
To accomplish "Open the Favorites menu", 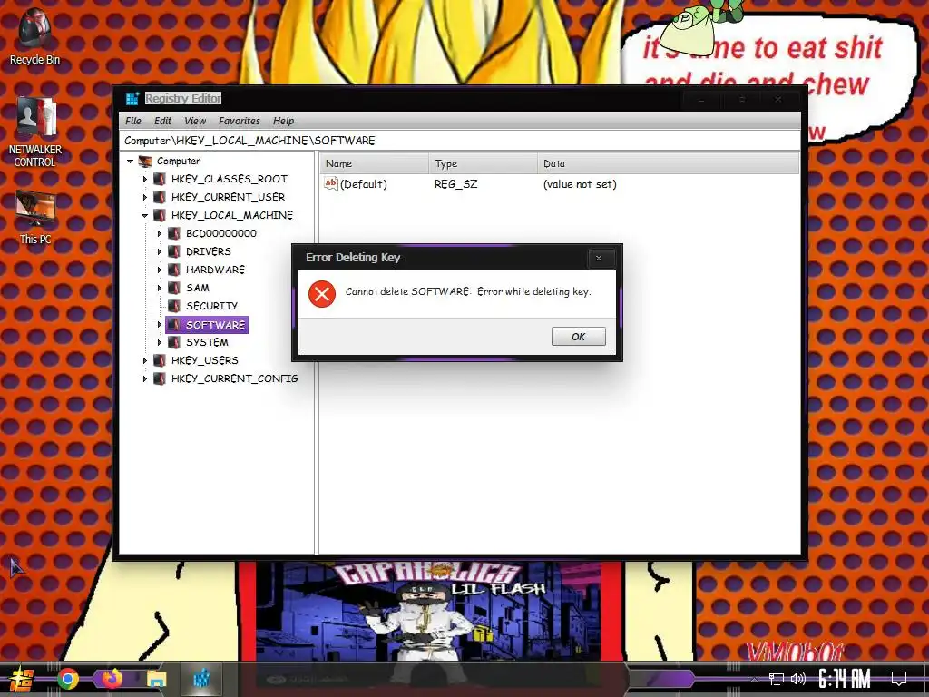I will click(x=240, y=121).
